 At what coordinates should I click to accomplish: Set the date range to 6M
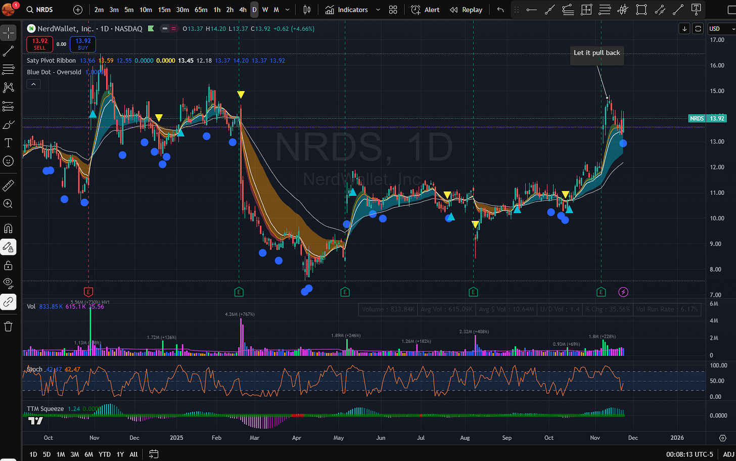89,454
